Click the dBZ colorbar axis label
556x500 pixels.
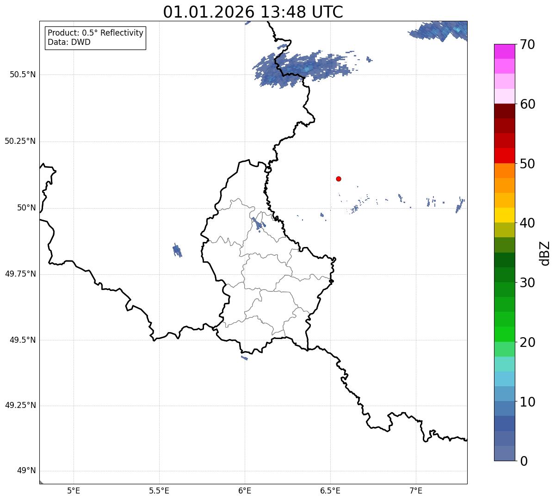(545, 253)
